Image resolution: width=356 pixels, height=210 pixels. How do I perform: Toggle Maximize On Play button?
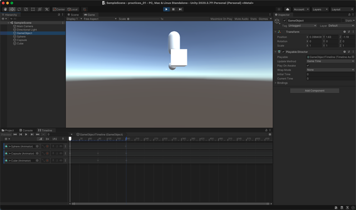[221, 19]
